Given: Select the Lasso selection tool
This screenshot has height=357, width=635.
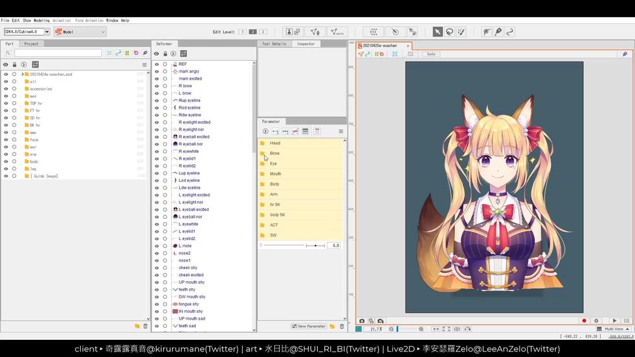Looking at the screenshot, I should tap(449, 32).
